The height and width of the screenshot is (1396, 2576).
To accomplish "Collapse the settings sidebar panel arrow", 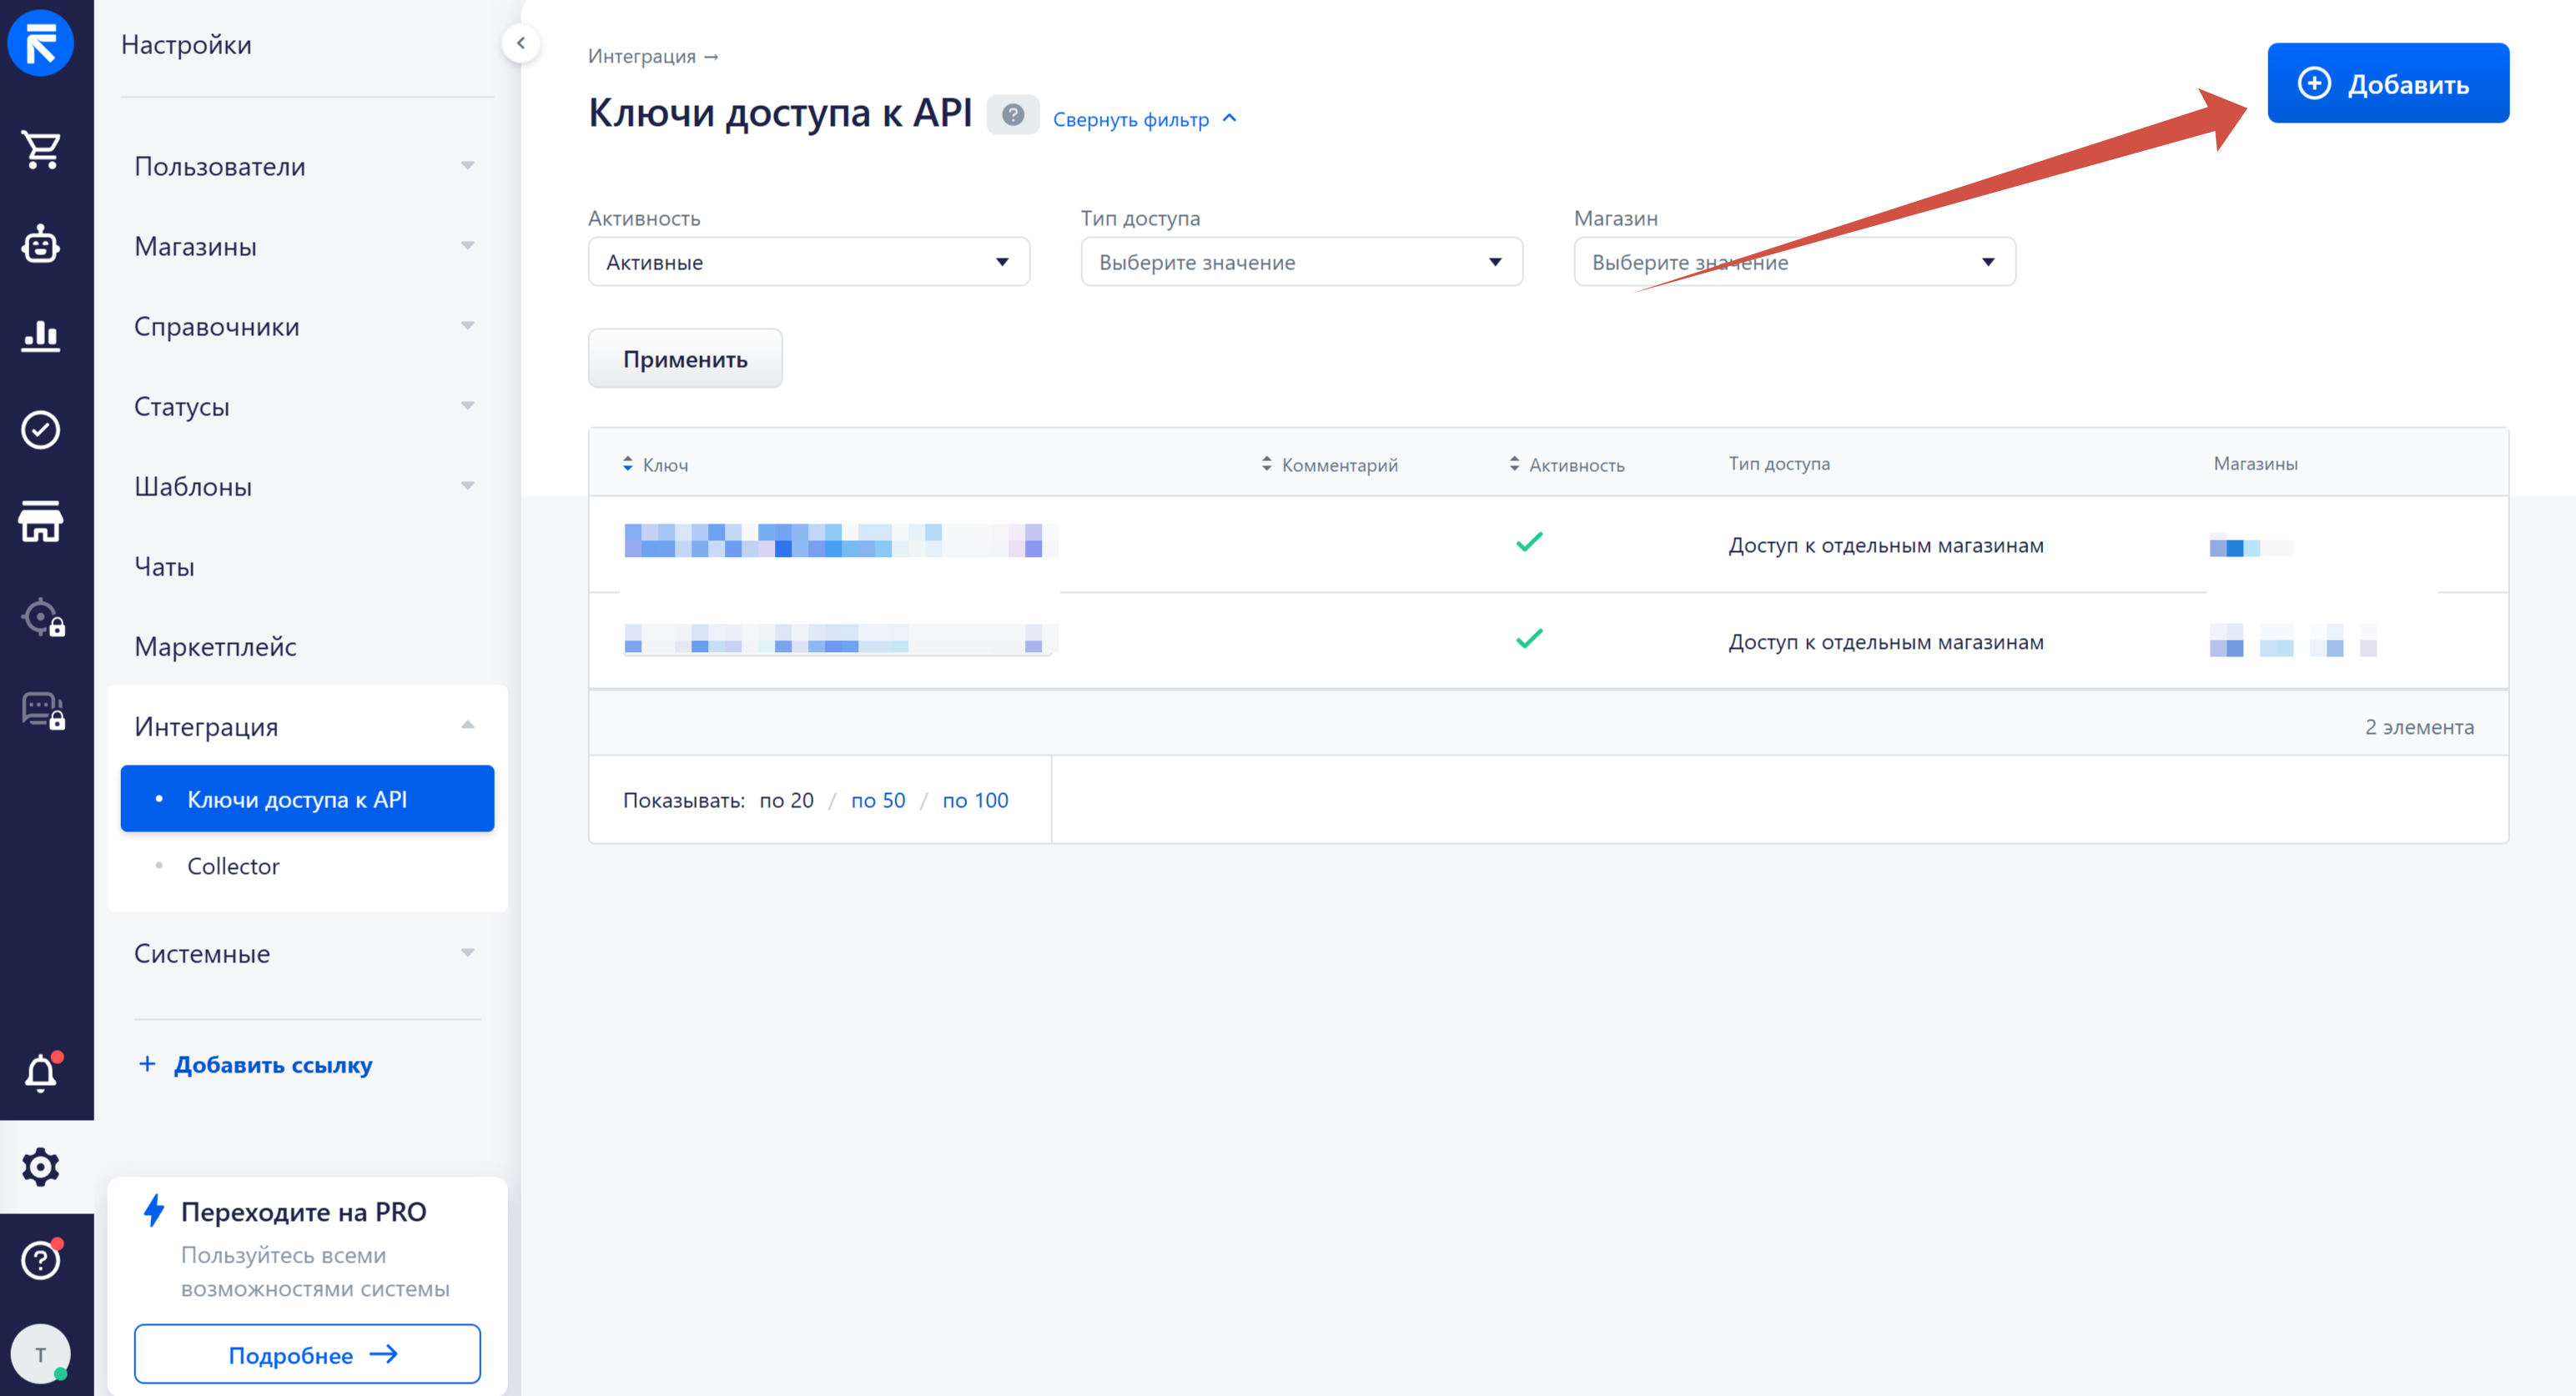I will click(520, 43).
